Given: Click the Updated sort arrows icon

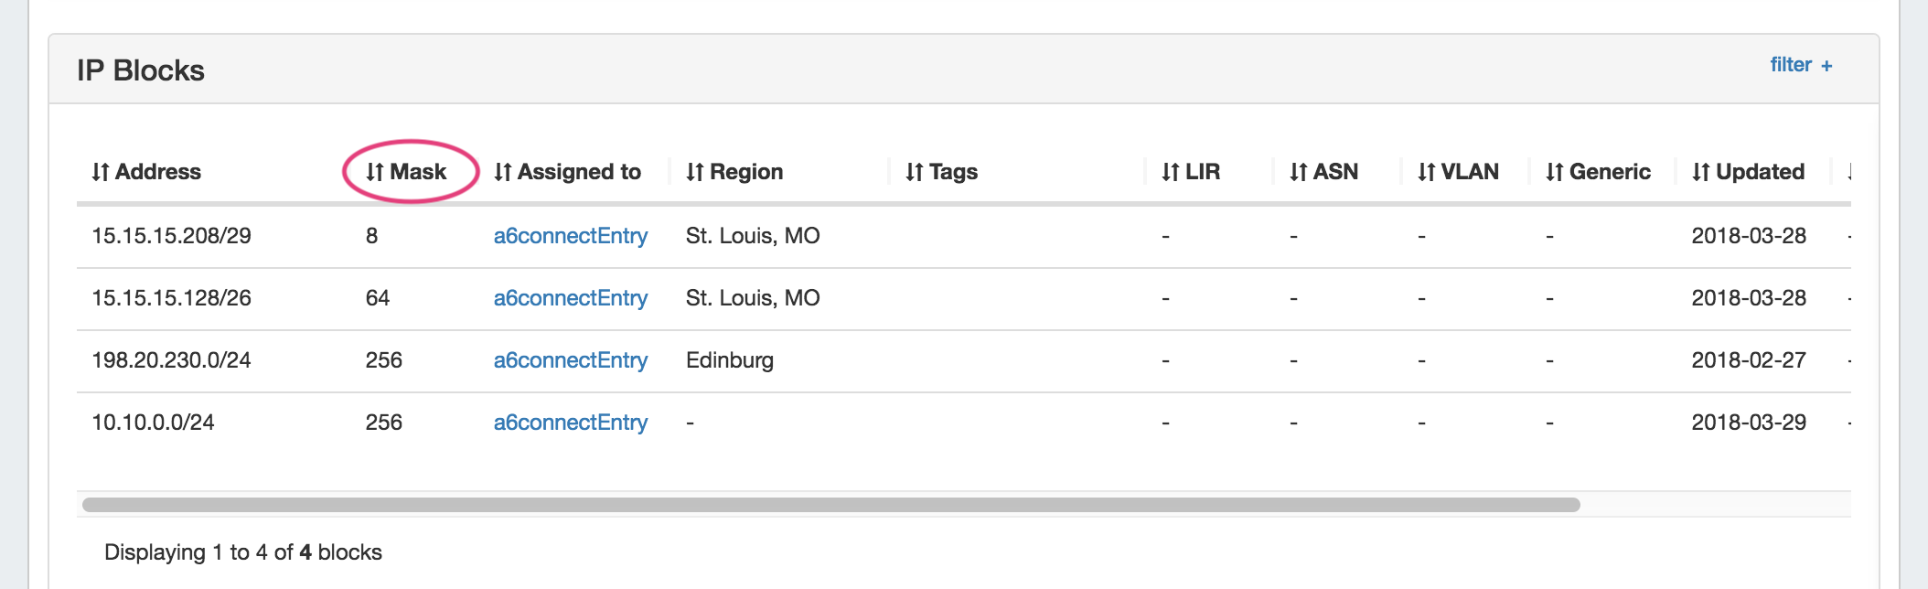Looking at the screenshot, I should tap(1701, 172).
